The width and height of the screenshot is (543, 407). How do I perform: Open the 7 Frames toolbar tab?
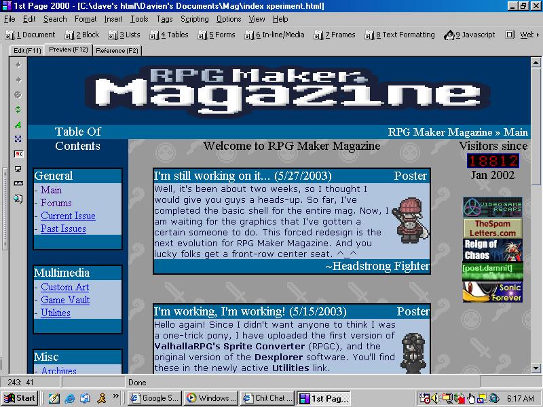coord(335,35)
